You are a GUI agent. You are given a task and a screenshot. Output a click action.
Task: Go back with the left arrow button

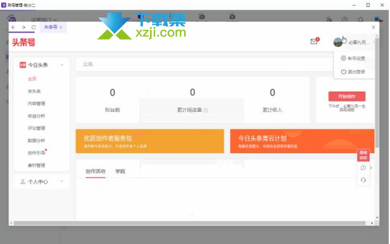tap(13, 27)
